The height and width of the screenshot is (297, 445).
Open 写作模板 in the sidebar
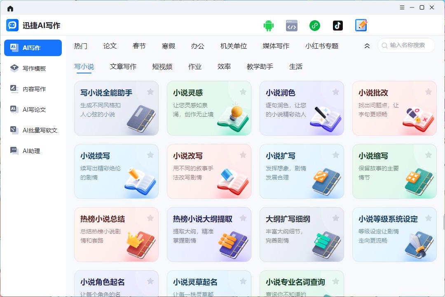[x=33, y=68]
